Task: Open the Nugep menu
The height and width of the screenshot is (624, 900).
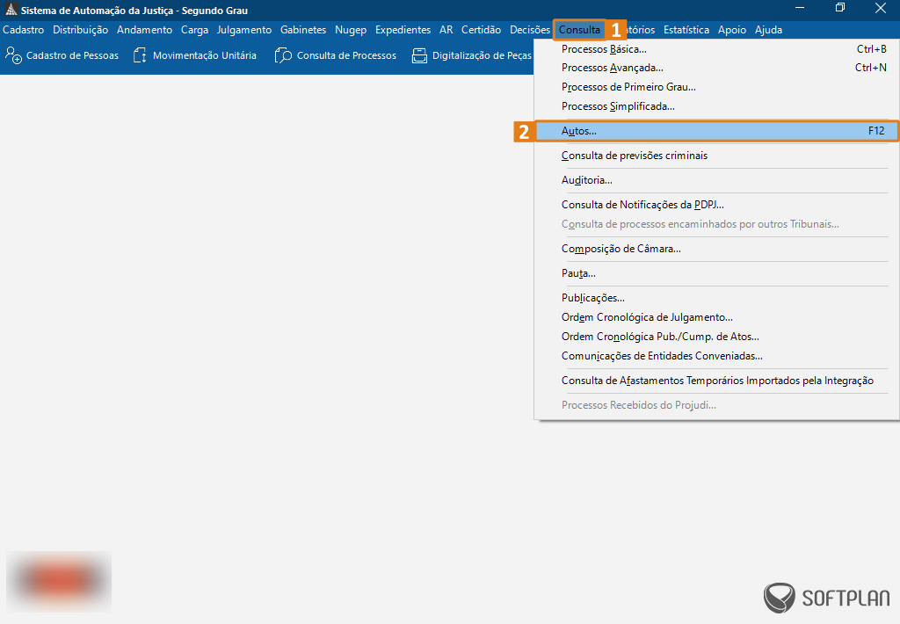Action: (x=351, y=30)
